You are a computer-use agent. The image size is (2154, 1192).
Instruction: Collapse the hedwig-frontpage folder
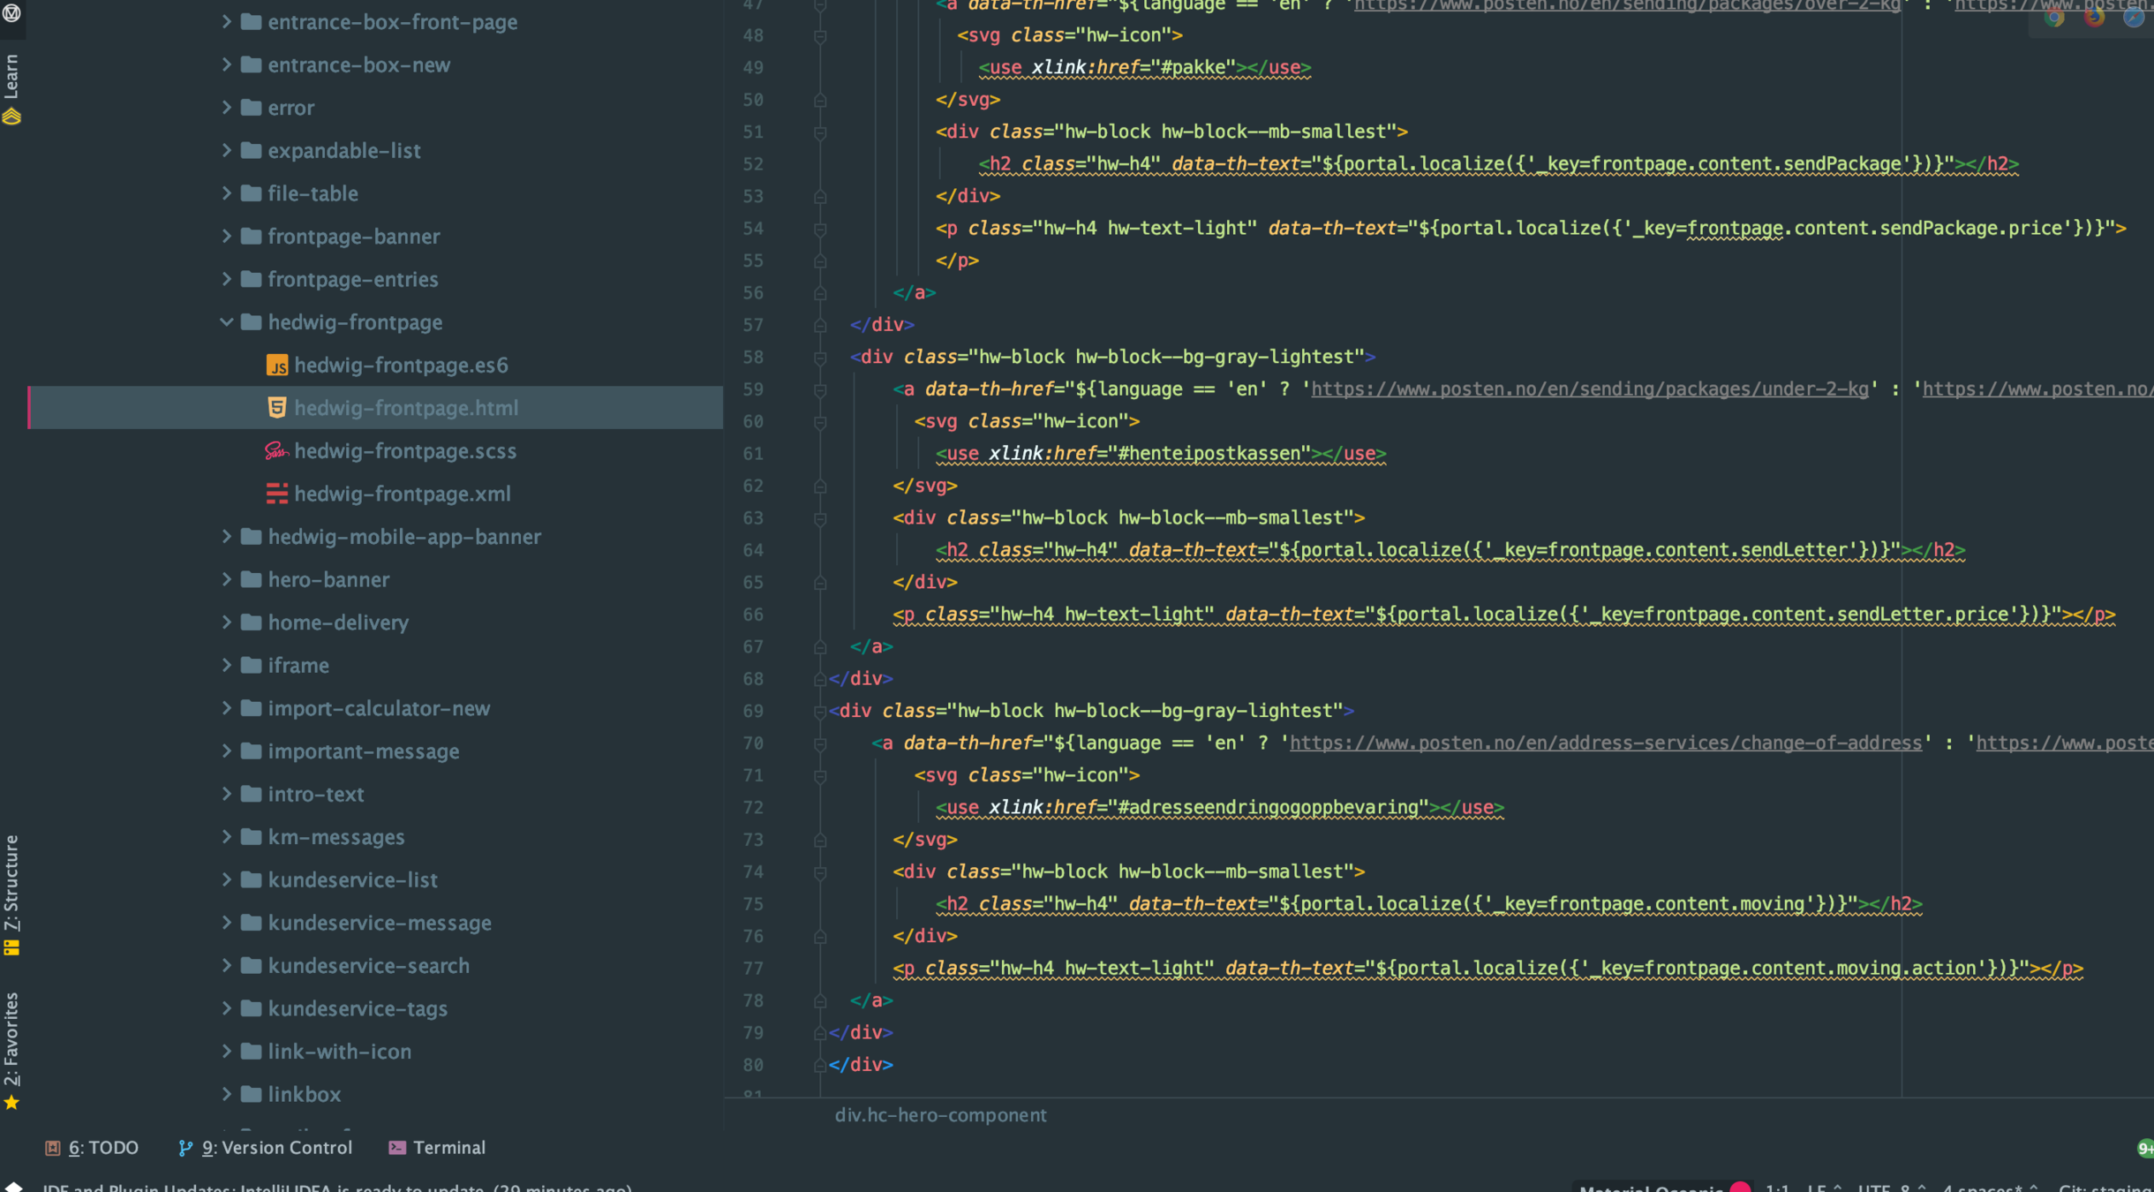(227, 322)
